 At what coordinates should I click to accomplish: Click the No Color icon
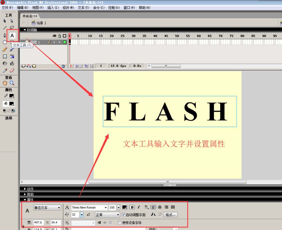pos(9,111)
